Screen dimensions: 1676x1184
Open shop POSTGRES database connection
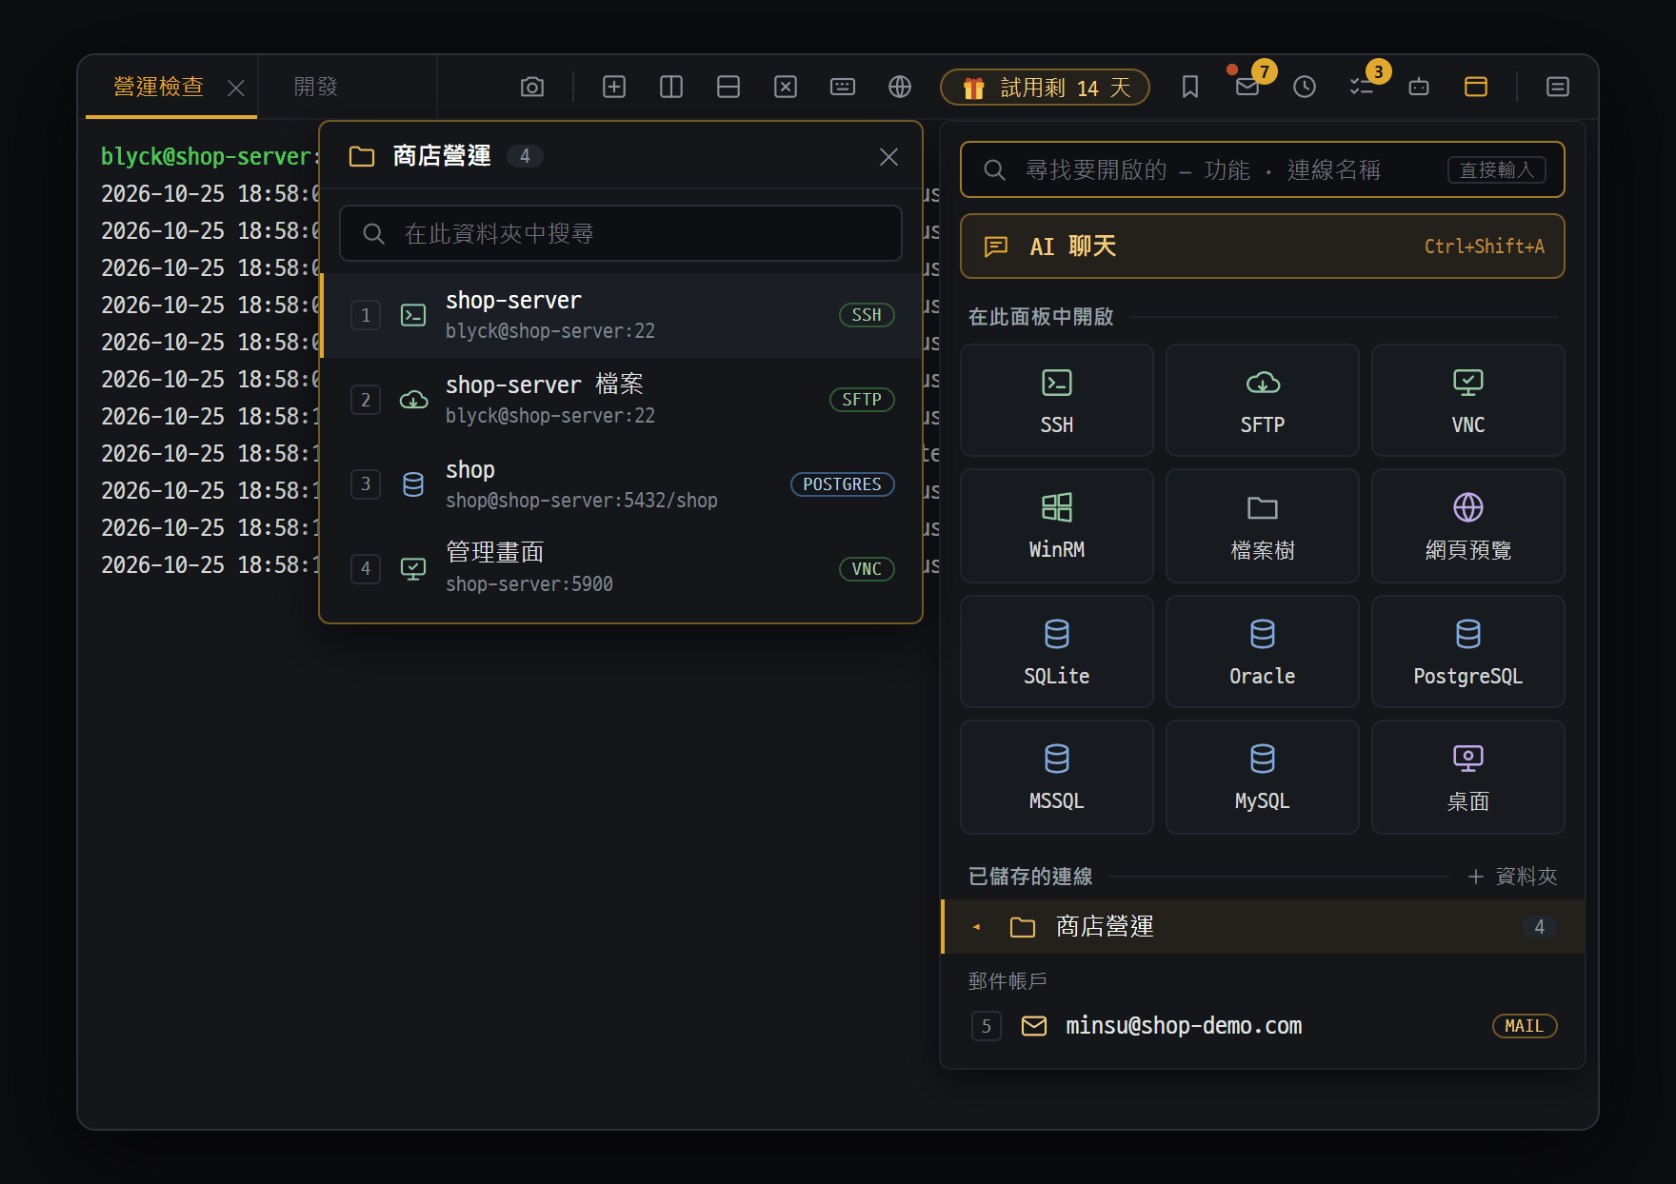point(621,484)
